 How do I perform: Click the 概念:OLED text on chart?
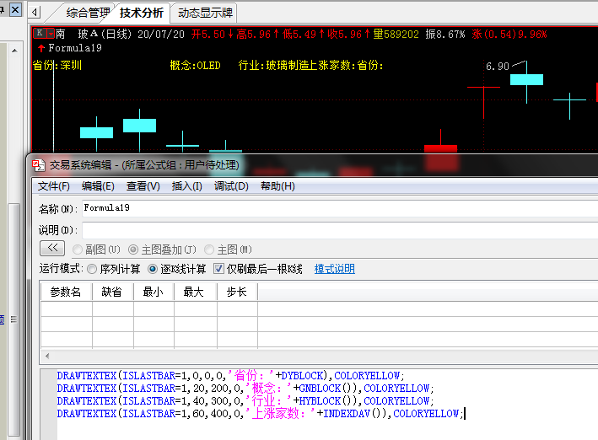[x=195, y=66]
